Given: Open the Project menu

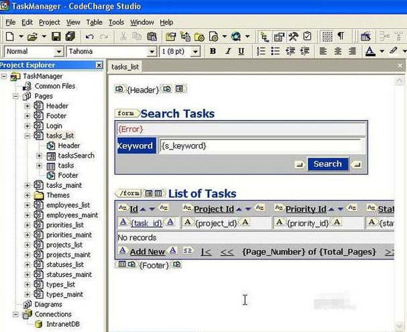Looking at the screenshot, I should click(x=49, y=22).
